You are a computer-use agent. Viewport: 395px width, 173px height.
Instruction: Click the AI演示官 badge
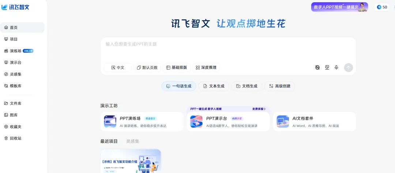[237, 119]
